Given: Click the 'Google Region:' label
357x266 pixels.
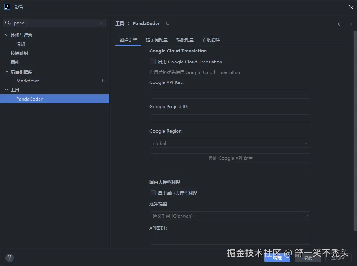Looking at the screenshot, I should pos(166,131).
